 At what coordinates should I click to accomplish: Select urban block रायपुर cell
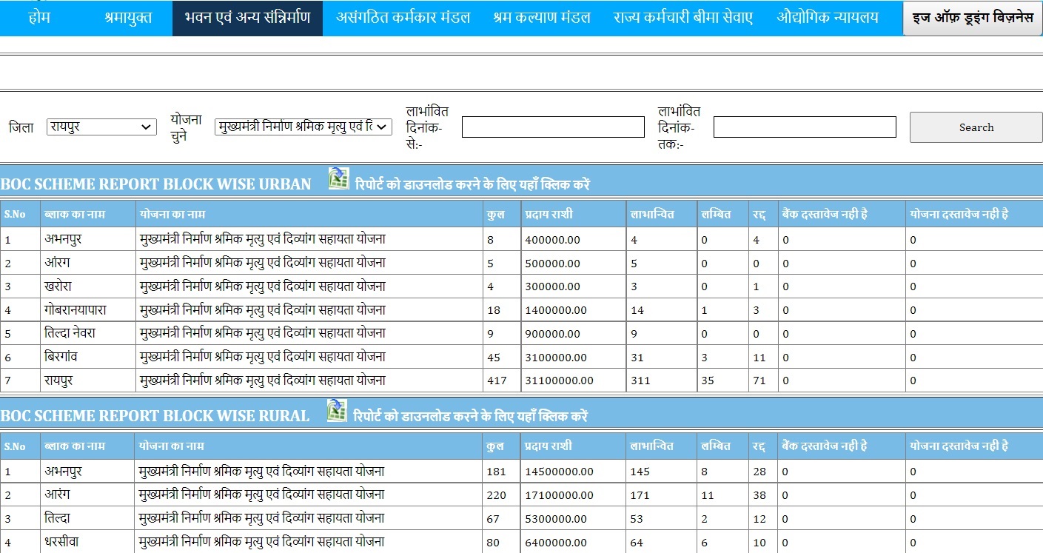pos(88,381)
